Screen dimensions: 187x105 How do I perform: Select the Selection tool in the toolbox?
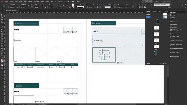2,13
